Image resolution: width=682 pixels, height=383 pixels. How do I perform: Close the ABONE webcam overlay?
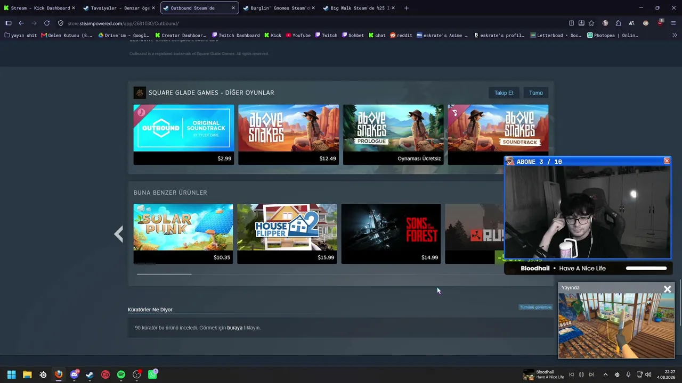point(667,161)
